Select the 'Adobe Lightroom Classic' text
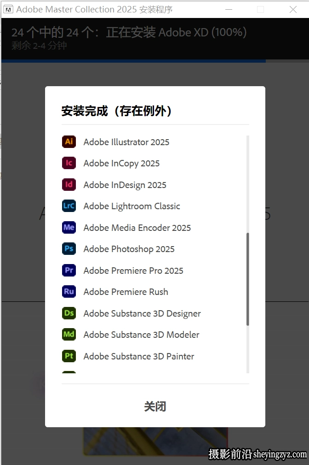The width and height of the screenshot is (309, 465). pyautogui.click(x=132, y=206)
